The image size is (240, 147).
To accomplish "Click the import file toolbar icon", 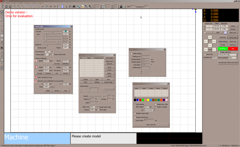I will (3, 7).
